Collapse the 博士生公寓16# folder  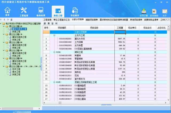point(4,26)
